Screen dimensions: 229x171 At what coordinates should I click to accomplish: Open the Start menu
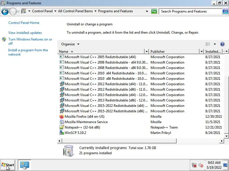click(x=8, y=165)
